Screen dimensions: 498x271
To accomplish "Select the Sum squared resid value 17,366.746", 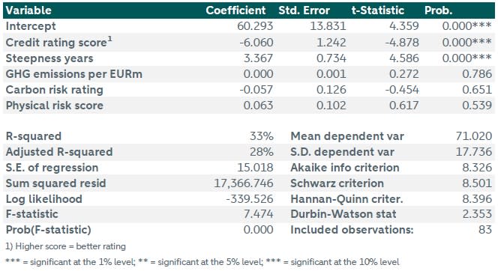I will (244, 183).
